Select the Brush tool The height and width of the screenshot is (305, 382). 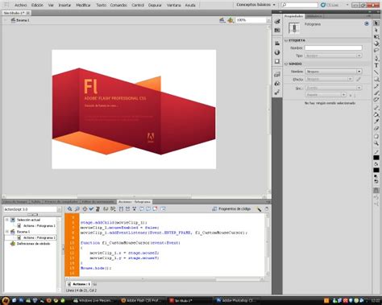pos(376,93)
